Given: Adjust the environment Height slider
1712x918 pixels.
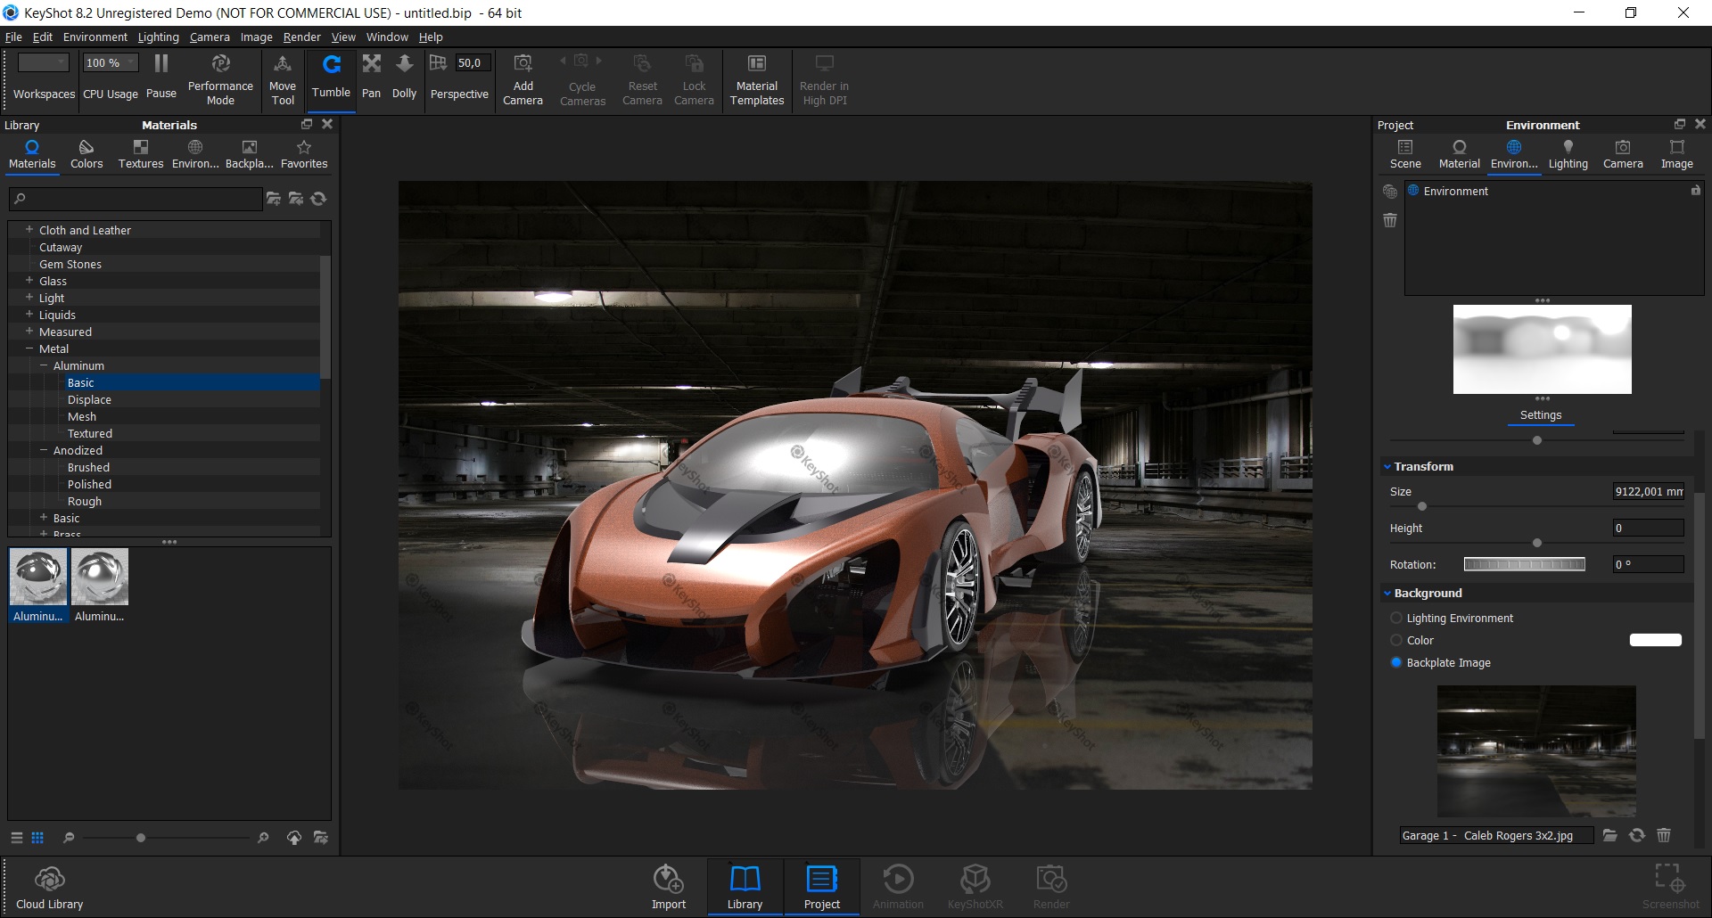Looking at the screenshot, I should coord(1537,543).
